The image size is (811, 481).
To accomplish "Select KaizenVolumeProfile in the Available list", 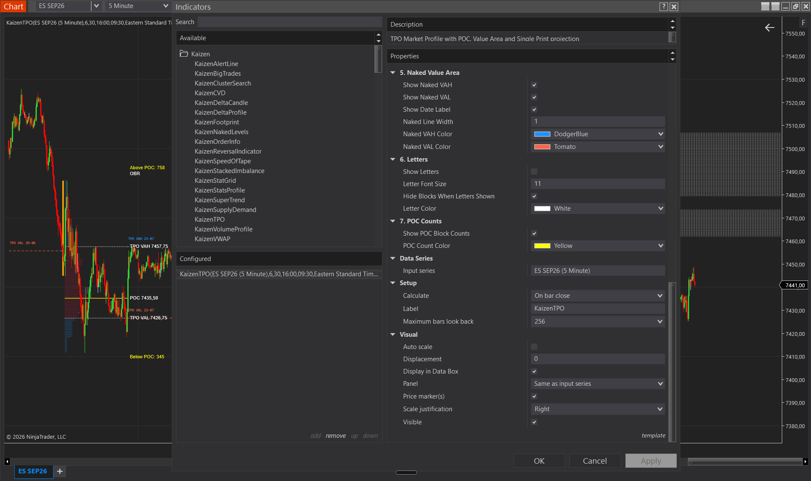I will [223, 229].
